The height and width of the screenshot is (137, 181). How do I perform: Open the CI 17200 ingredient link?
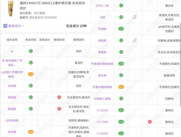coord(102,122)
